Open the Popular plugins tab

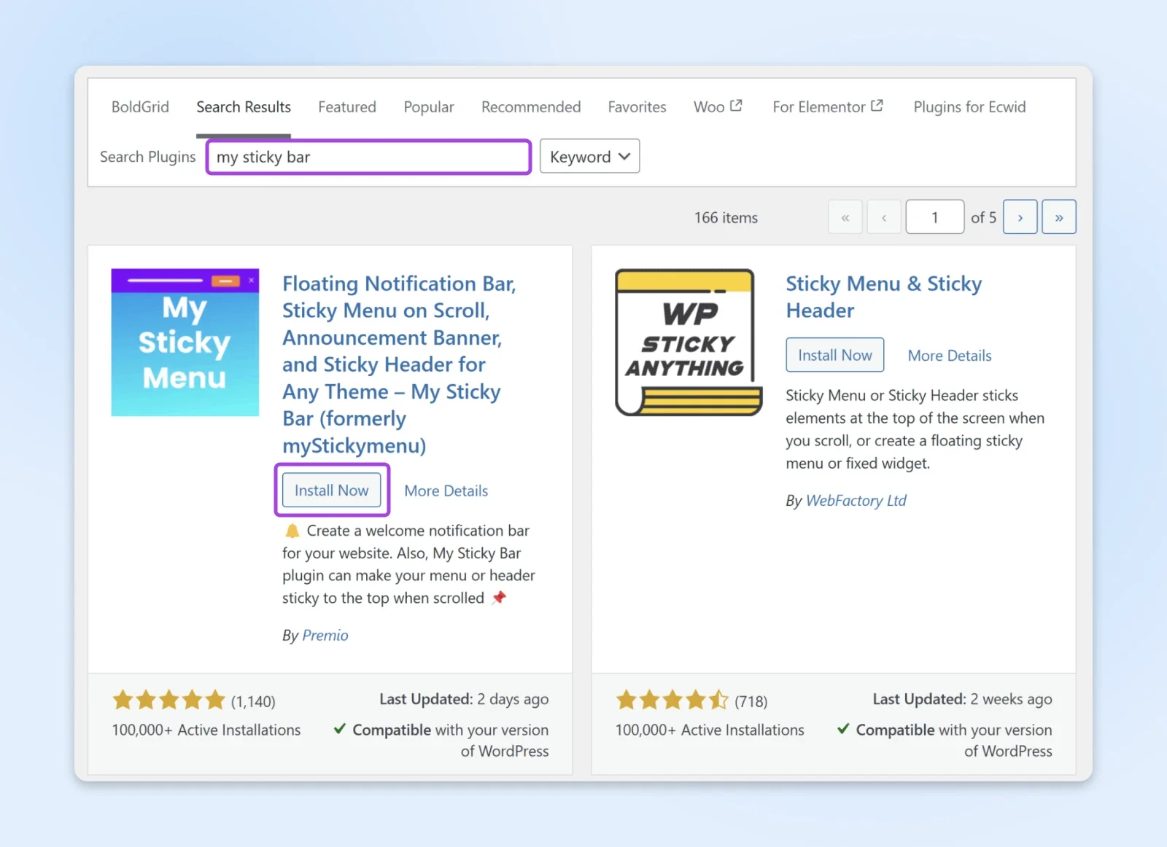tap(429, 107)
